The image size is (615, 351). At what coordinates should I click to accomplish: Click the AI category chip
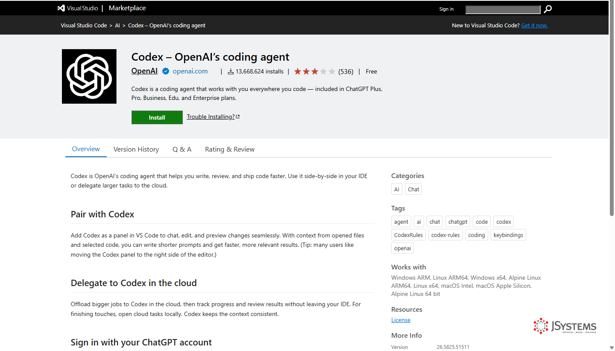pyautogui.click(x=397, y=189)
